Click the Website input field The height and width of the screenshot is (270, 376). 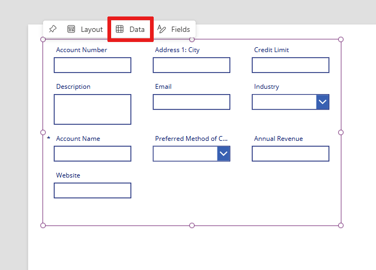tap(93, 190)
